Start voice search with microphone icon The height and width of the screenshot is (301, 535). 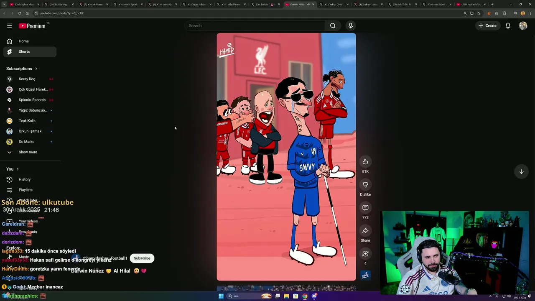[351, 26]
